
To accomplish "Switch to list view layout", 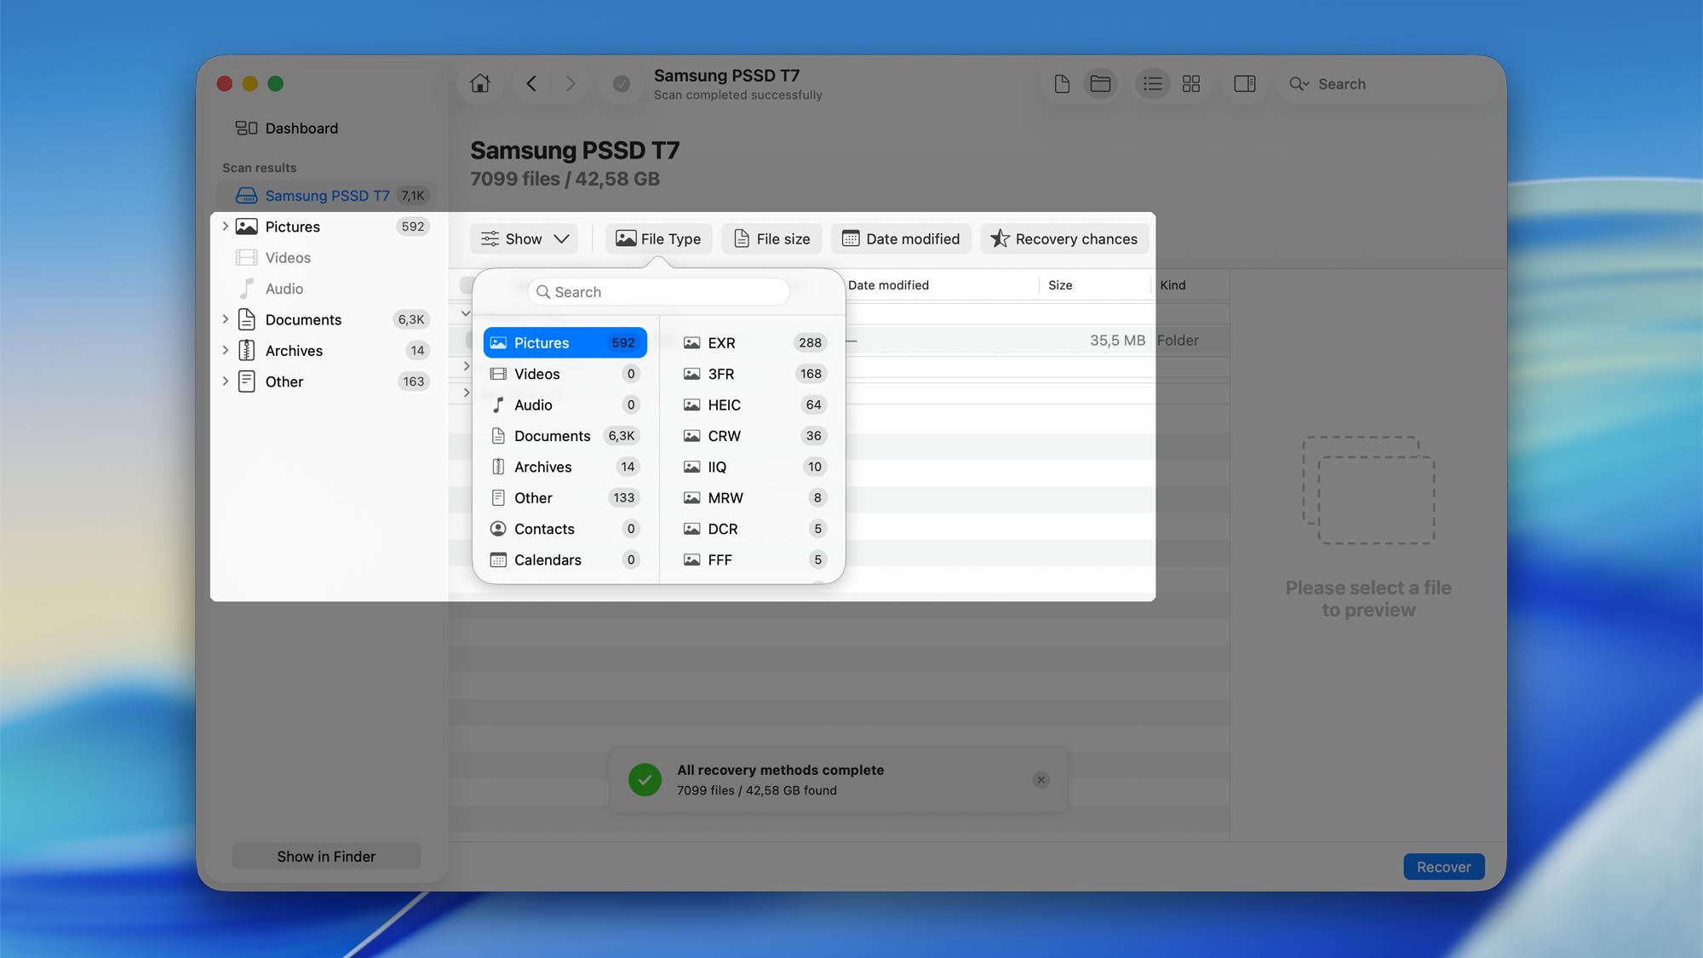I will tap(1153, 83).
